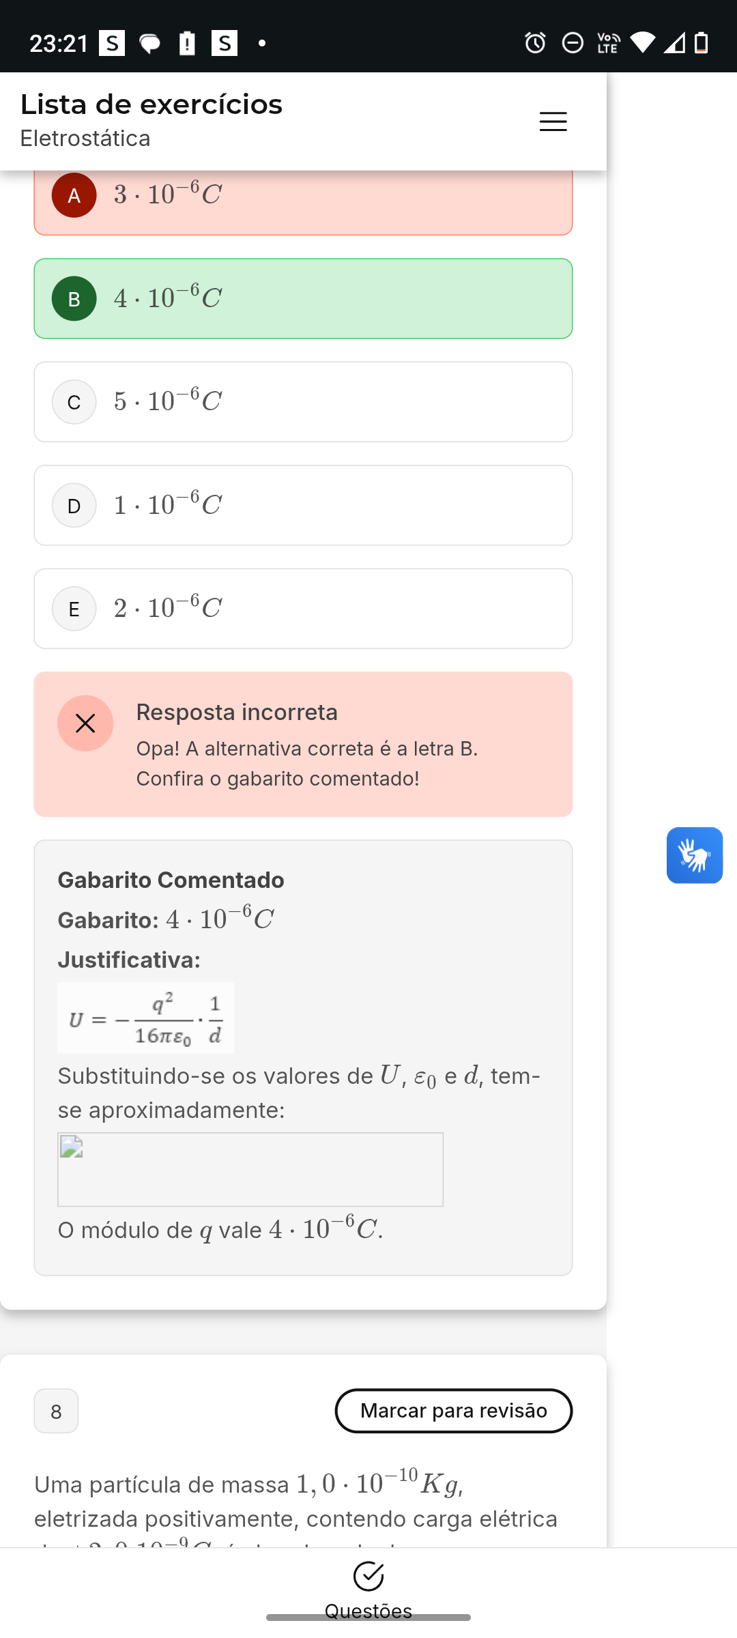Click the red X incorrect-answer icon
737x1638 pixels.
coord(85,723)
